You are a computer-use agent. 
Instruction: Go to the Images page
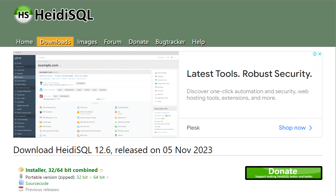87,42
